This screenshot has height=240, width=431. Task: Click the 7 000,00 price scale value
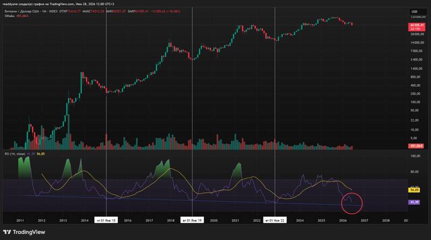(416, 51)
